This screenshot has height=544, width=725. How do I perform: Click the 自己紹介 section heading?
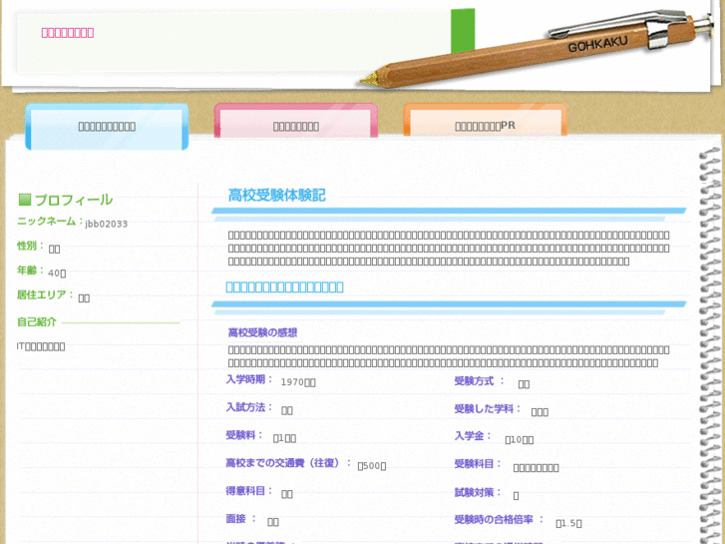point(37,321)
